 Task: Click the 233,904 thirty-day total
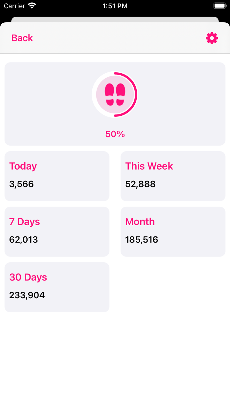27,295
